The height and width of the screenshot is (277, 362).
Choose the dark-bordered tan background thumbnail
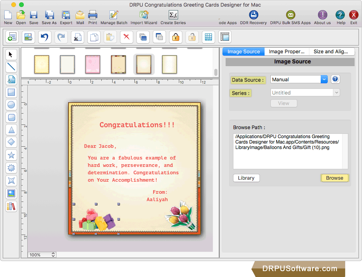tap(118, 65)
